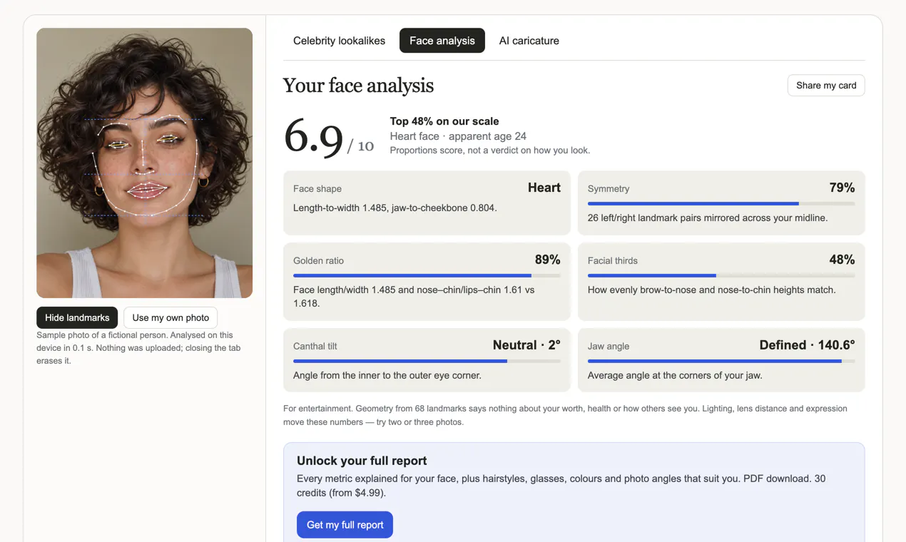Click the large 6.9 score value
The height and width of the screenshot is (542, 906).
313,136
